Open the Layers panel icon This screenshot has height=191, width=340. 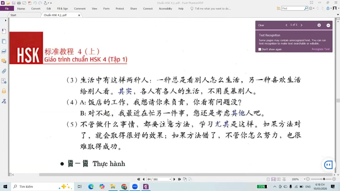pos(4,51)
